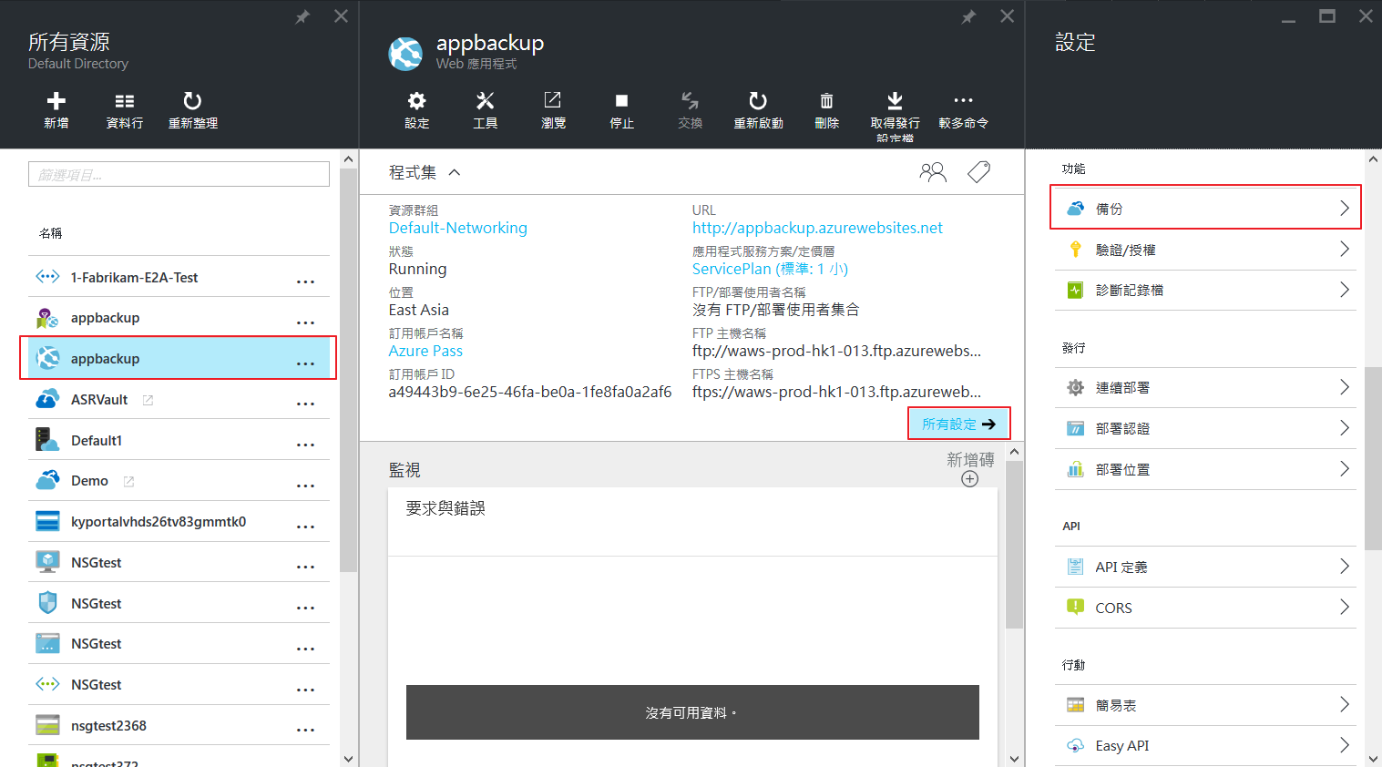Select nsgtest2368 resource row
Image resolution: width=1382 pixels, height=767 pixels.
click(179, 726)
